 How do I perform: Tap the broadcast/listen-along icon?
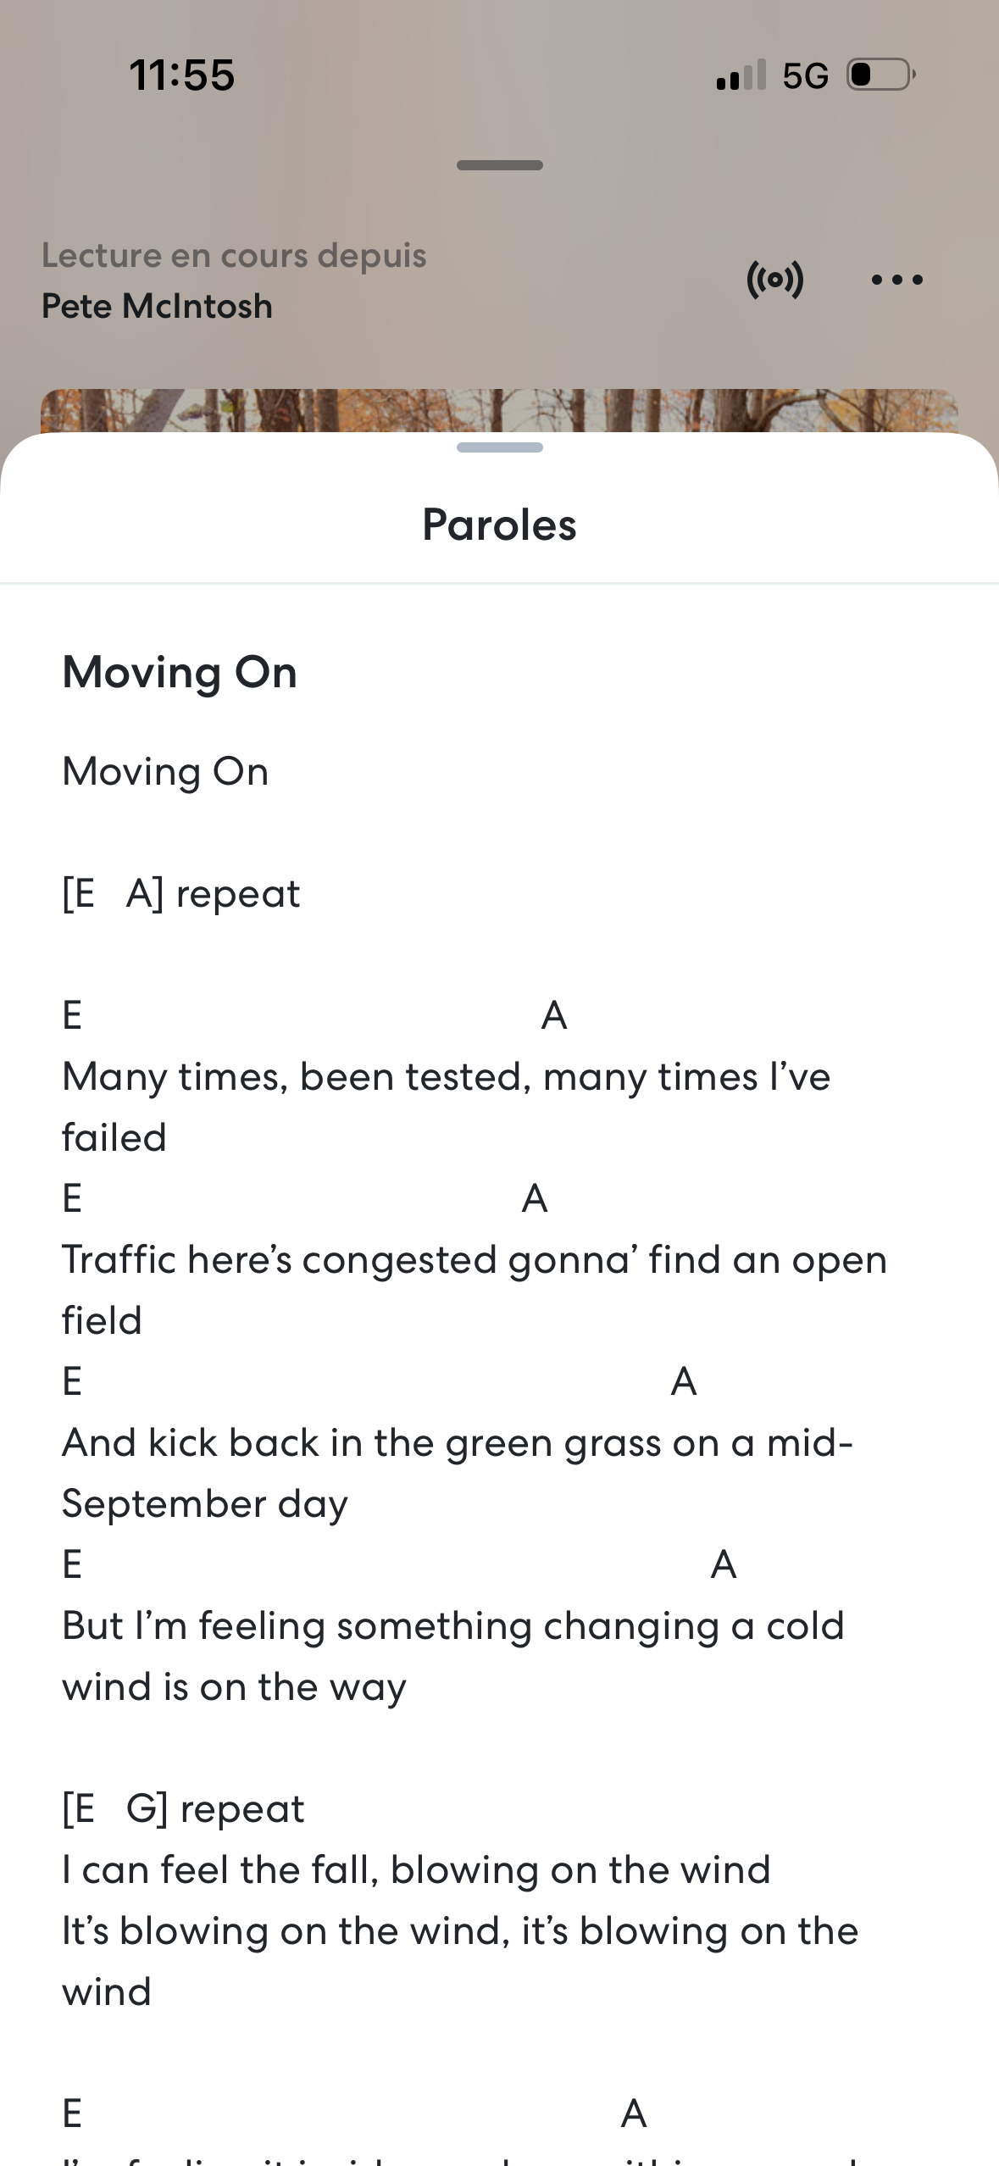pyautogui.click(x=776, y=280)
